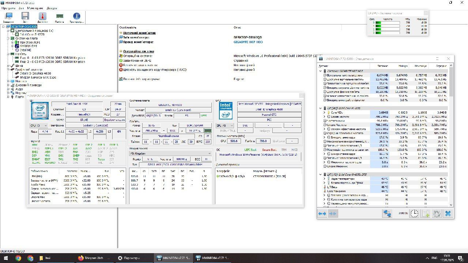Open the Monitoring menu
The width and height of the screenshot is (468, 263).
click(x=35, y=8)
